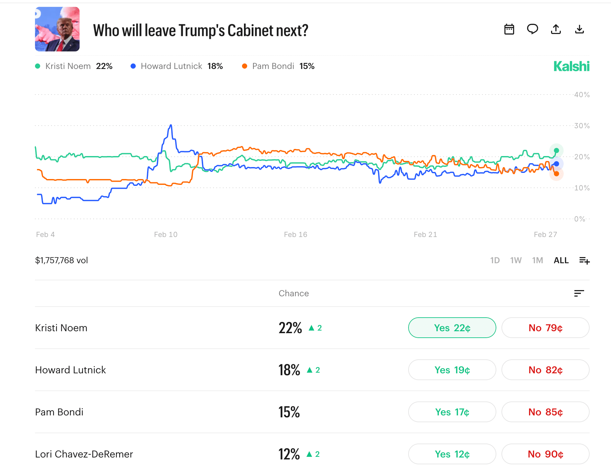Toggle the Kristi Noem series legend dot
Viewport: 611px width, 474px height.
37,66
